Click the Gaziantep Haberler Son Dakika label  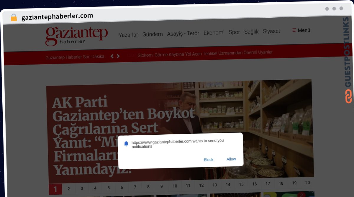75,57
